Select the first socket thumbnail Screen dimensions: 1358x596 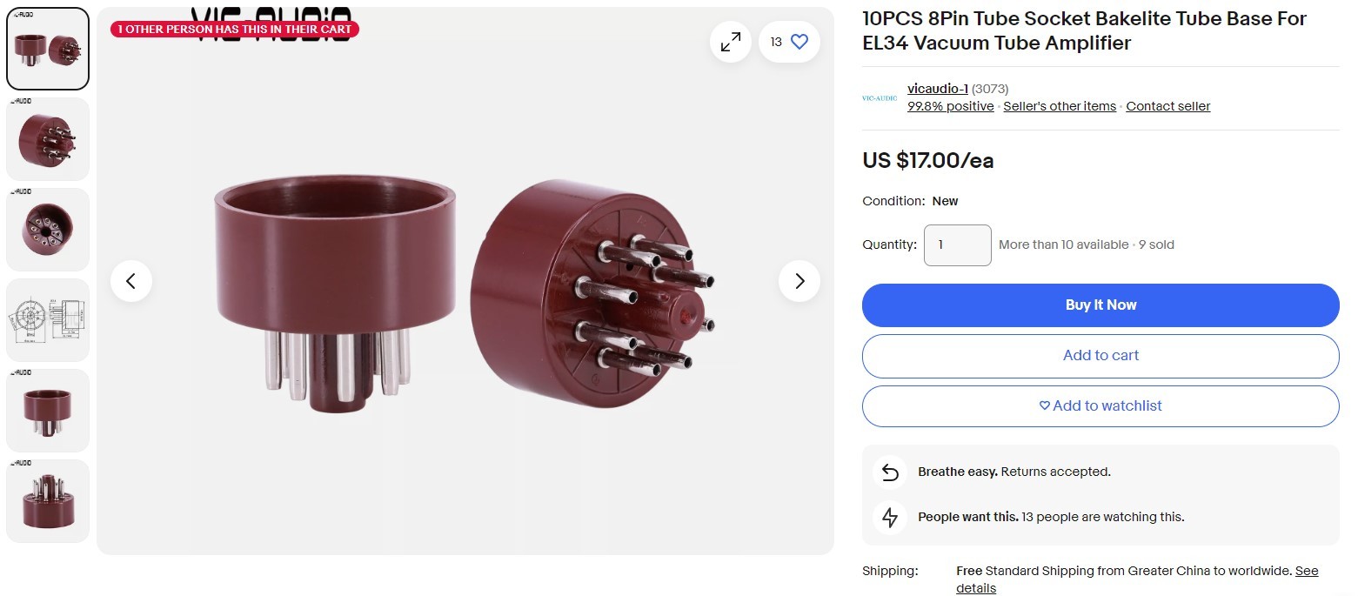coord(48,49)
